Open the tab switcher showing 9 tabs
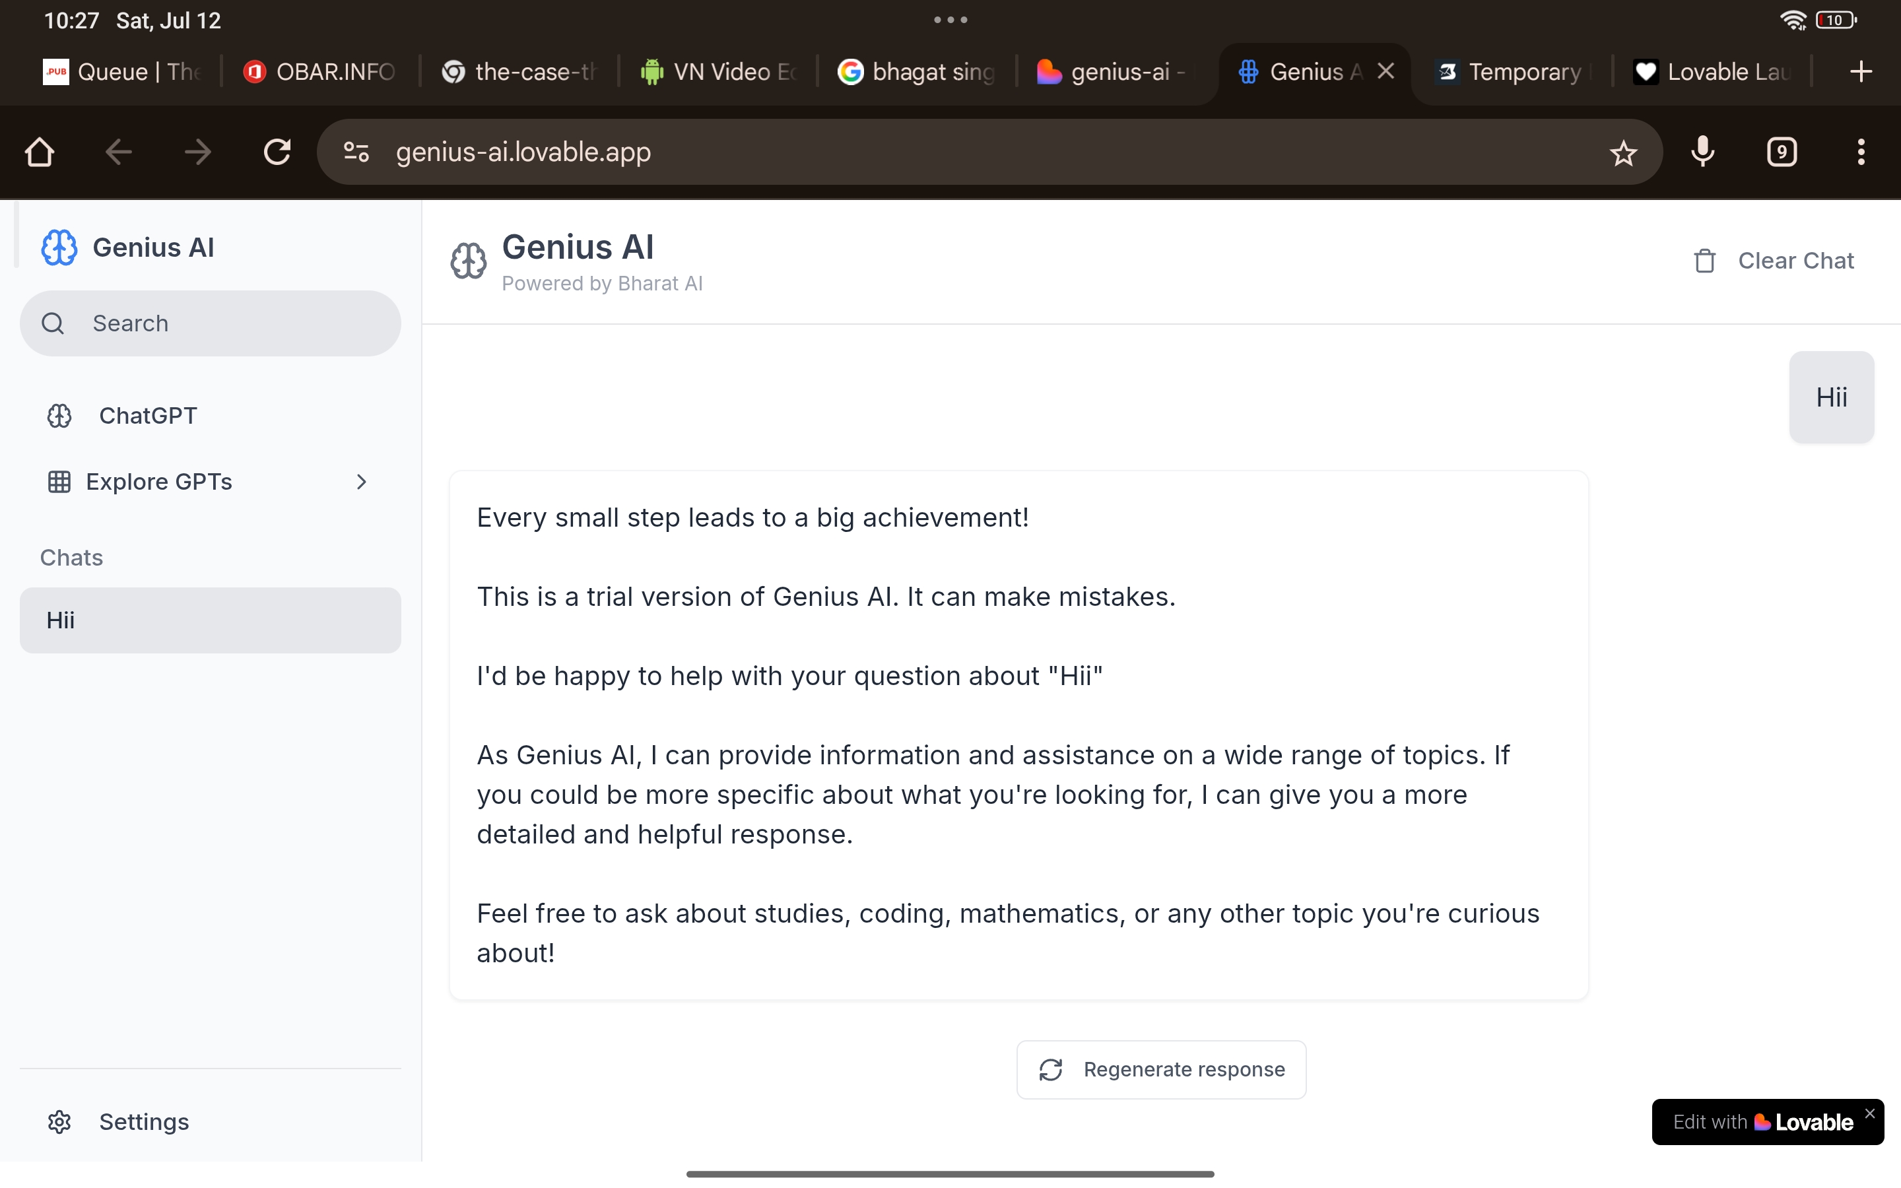Viewport: 1901px width, 1188px height. pyautogui.click(x=1782, y=152)
